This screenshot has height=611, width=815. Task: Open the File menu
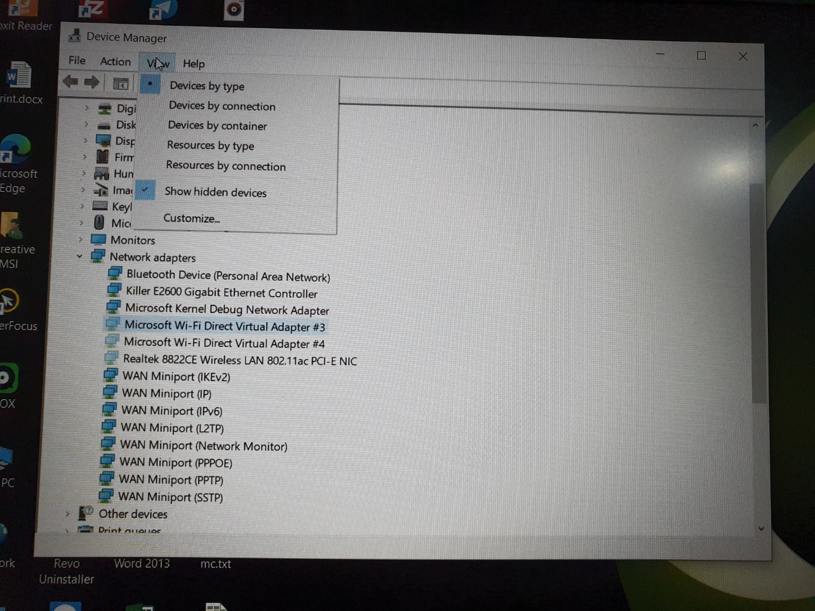(x=77, y=60)
